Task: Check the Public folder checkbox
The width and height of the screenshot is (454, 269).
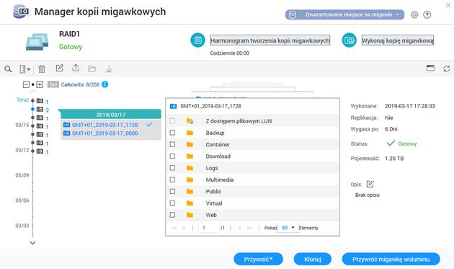Action: [x=172, y=191]
